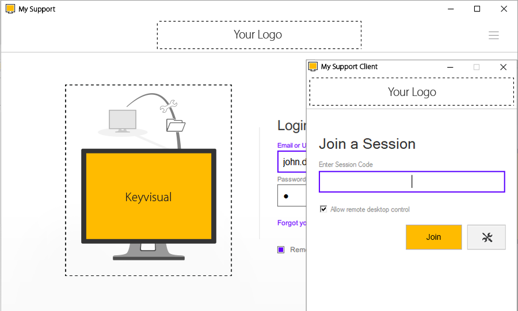Open the Forgot your password link
This screenshot has height=311, width=518.
pyautogui.click(x=292, y=223)
